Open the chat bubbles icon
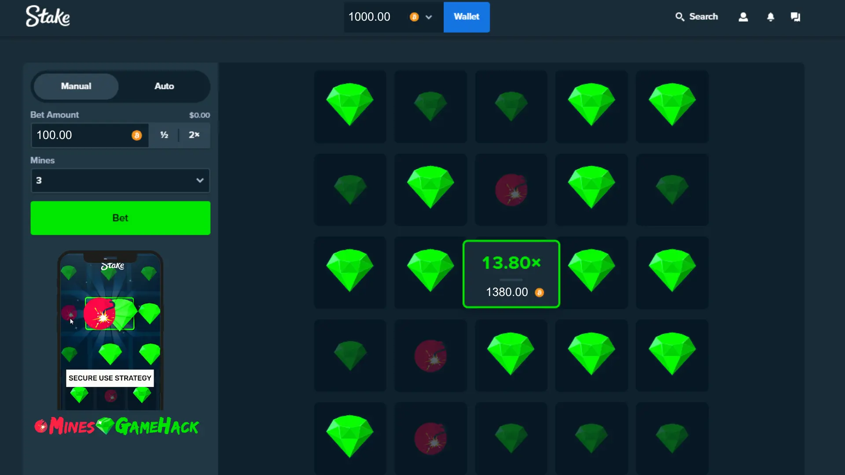Viewport: 845px width, 475px height. 795,17
